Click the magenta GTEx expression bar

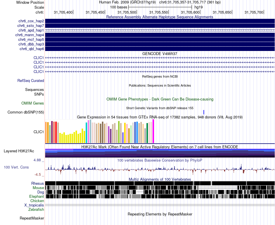[153, 131]
